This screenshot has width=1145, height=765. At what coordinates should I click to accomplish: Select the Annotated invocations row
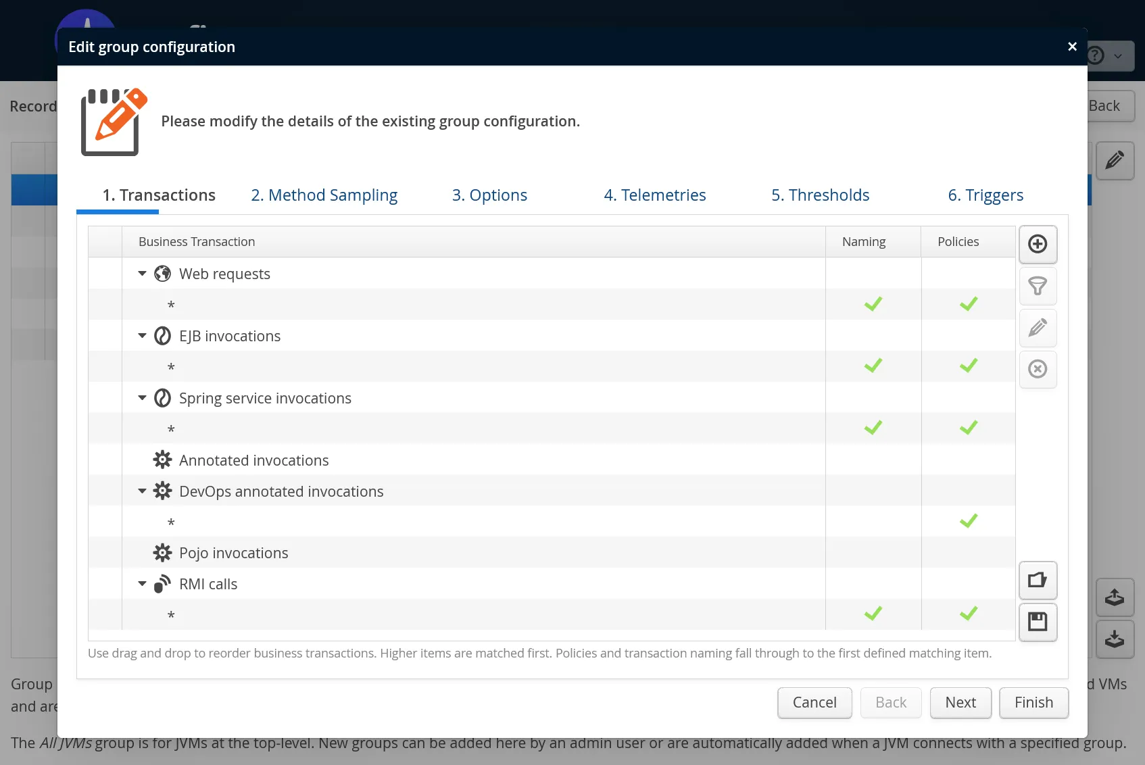coord(253,460)
